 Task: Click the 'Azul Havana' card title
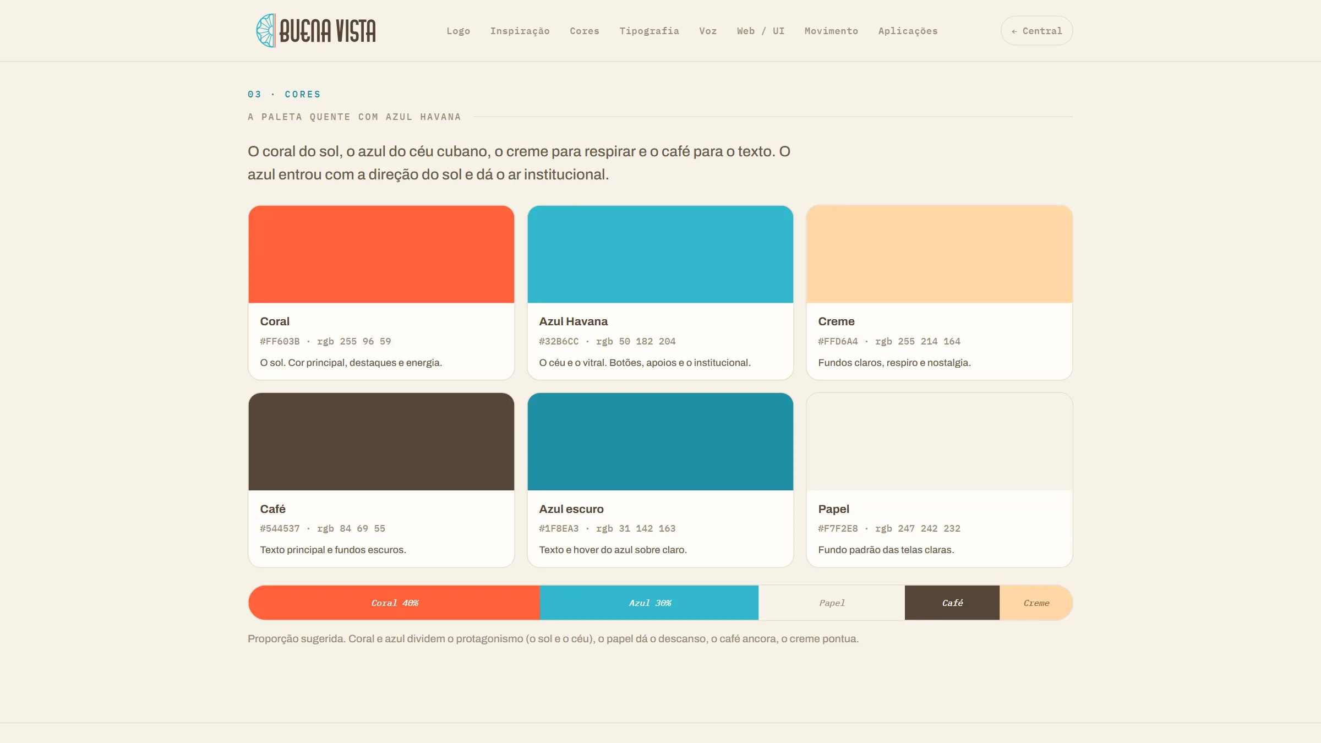[573, 321]
